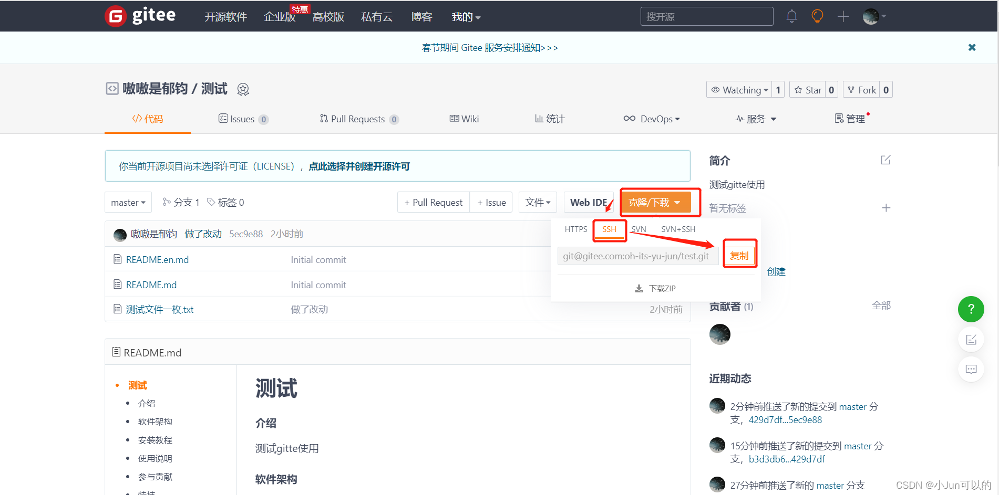
Task: Open 高校版 in top navigation
Action: click(328, 17)
